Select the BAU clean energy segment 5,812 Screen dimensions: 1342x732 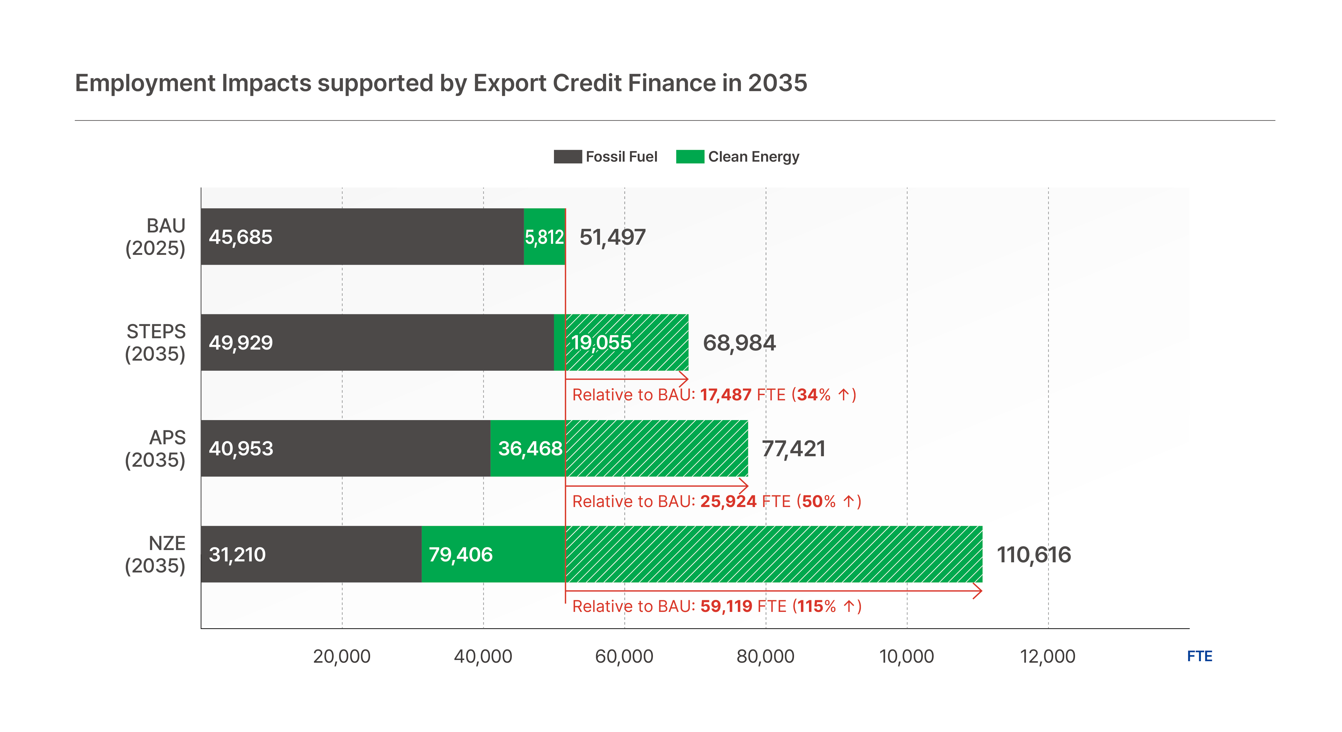coord(544,237)
